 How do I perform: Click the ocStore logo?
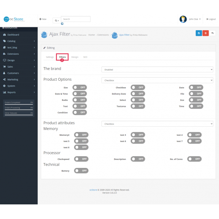pos(14,19)
